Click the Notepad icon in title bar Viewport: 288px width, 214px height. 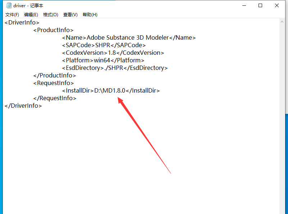[x=8, y=5]
